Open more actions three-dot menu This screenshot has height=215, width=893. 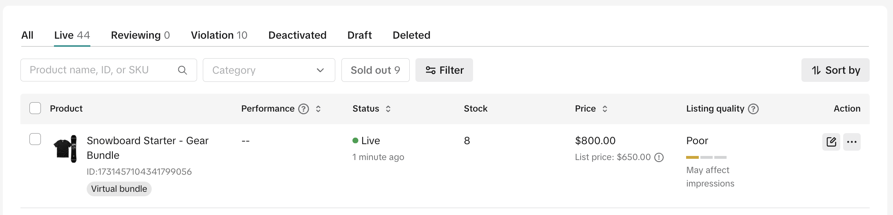[x=852, y=142]
